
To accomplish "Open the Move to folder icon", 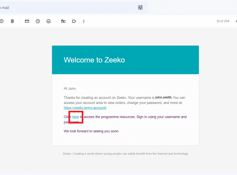I will tap(63, 21).
